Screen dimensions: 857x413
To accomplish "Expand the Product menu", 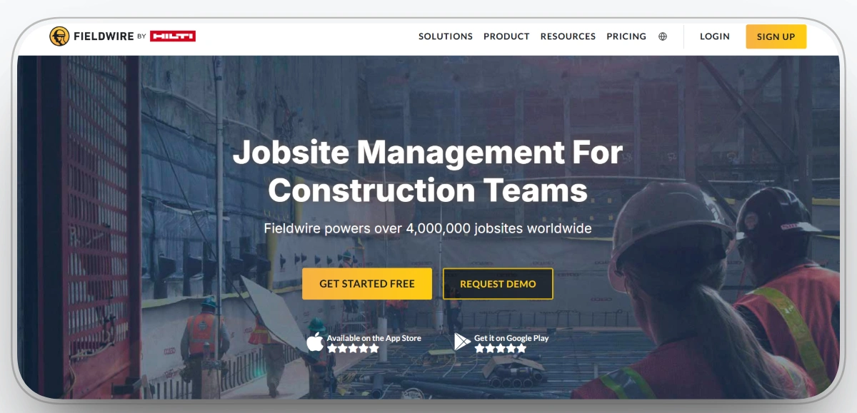I will tap(506, 36).
